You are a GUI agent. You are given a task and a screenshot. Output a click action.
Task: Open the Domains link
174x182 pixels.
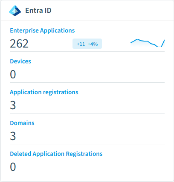click(x=22, y=123)
